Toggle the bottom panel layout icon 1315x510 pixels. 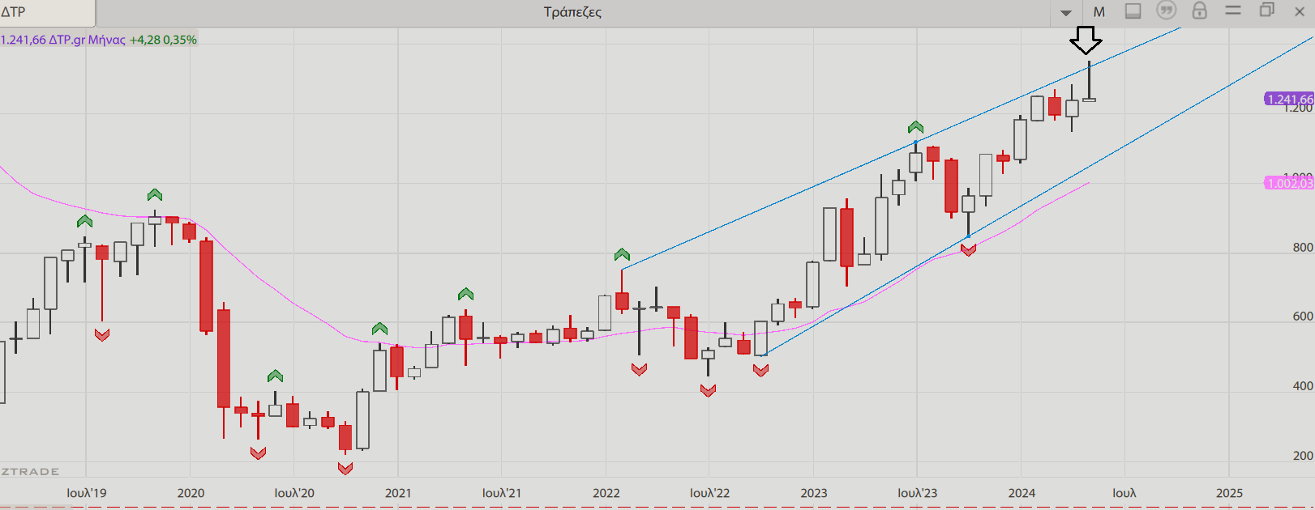[1133, 11]
